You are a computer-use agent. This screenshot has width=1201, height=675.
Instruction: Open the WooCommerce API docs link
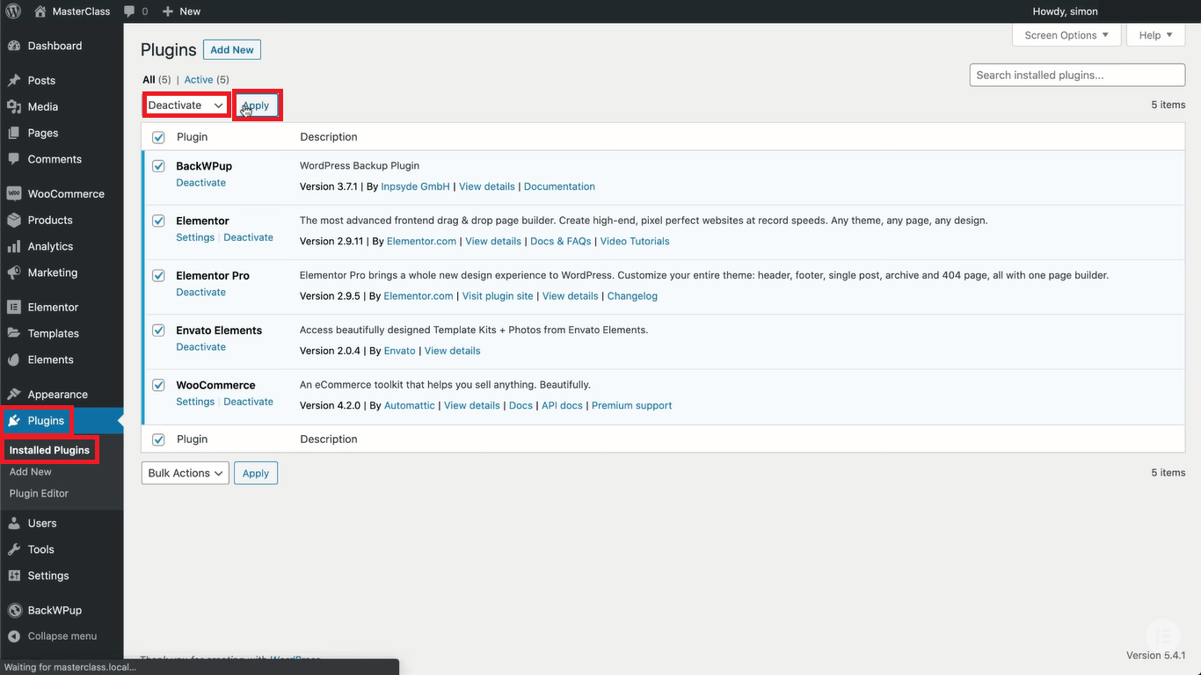pos(562,405)
